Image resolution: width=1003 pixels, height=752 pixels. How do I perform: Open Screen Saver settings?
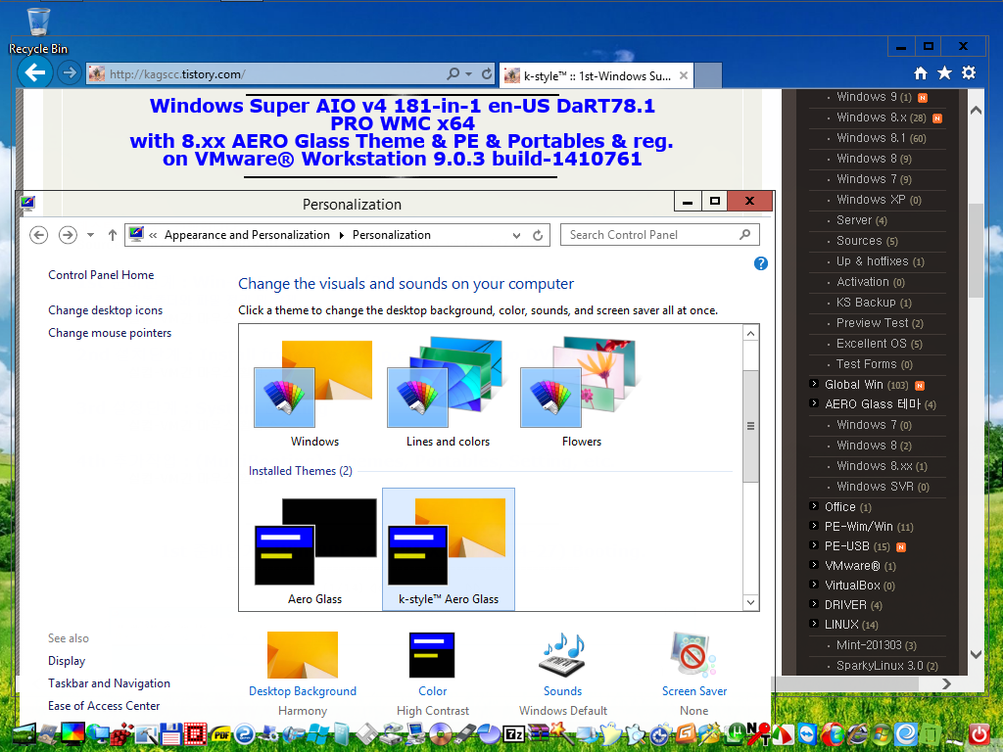point(694,691)
